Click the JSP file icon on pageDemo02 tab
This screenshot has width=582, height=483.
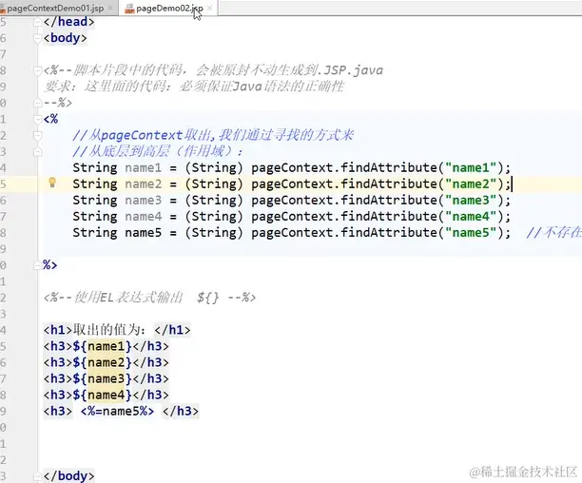click(x=129, y=9)
